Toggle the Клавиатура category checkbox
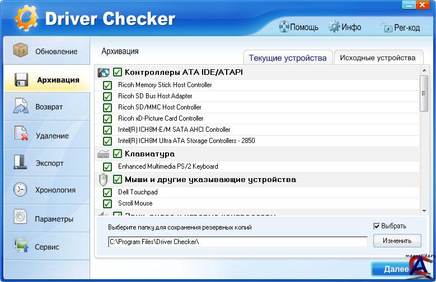Image resolution: width=436 pixels, height=282 pixels. [118, 154]
